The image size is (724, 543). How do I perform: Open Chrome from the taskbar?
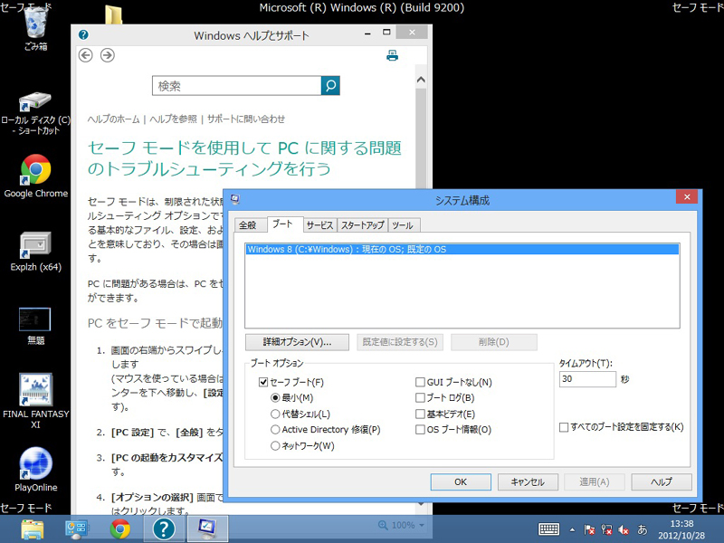click(x=120, y=529)
